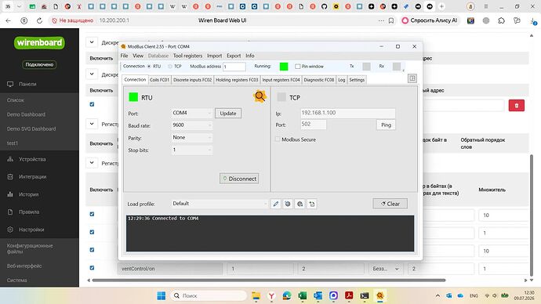The width and height of the screenshot is (541, 304).
Task: Click the pencil edit-profile icon
Action: [x=276, y=204]
